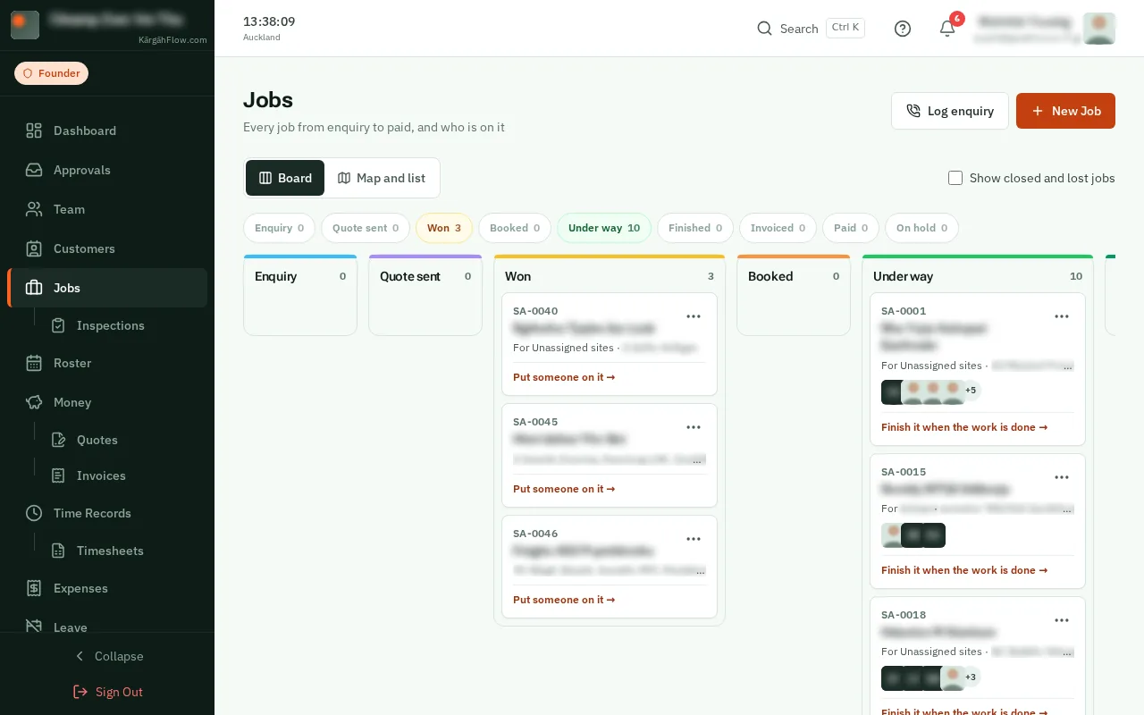Open the Invoices document icon
This screenshot has width=1144, height=715.
point(58,475)
